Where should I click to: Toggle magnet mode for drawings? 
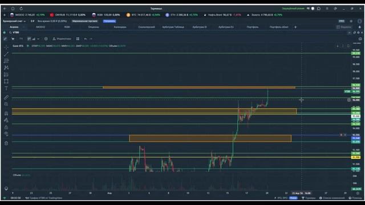pyautogui.click(x=6, y=113)
